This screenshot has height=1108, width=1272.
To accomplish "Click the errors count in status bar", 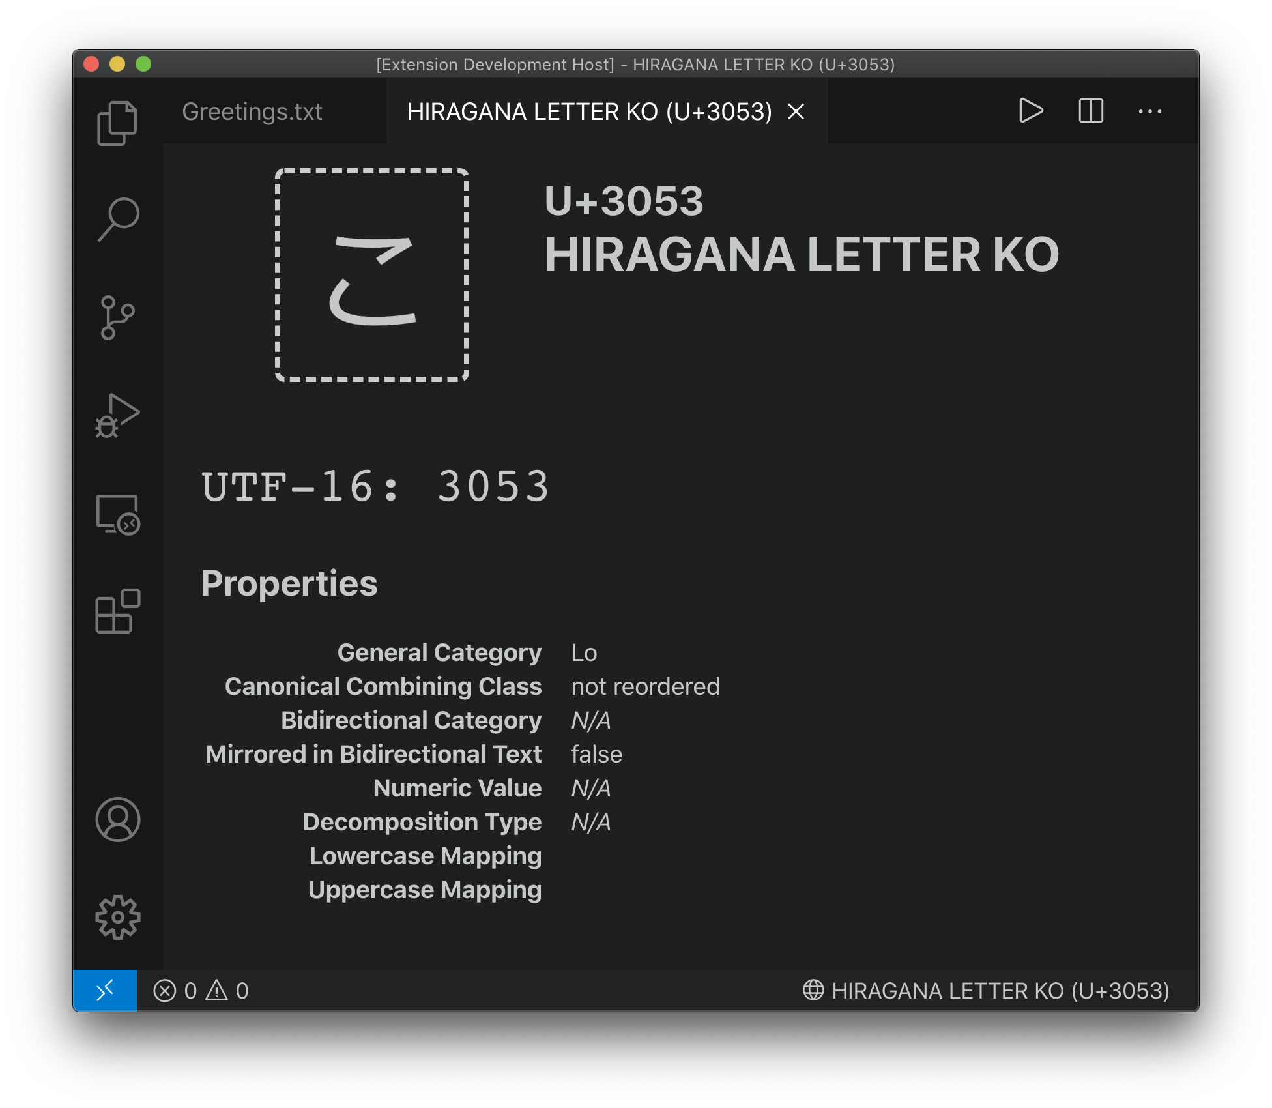I will [x=176, y=991].
